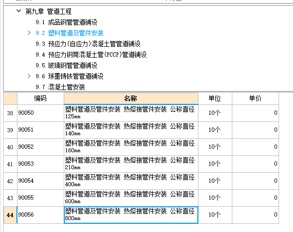Image resolution: width=293 pixels, height=232 pixels.
Task: Select row number 43
Action: pyautogui.click(x=10, y=198)
